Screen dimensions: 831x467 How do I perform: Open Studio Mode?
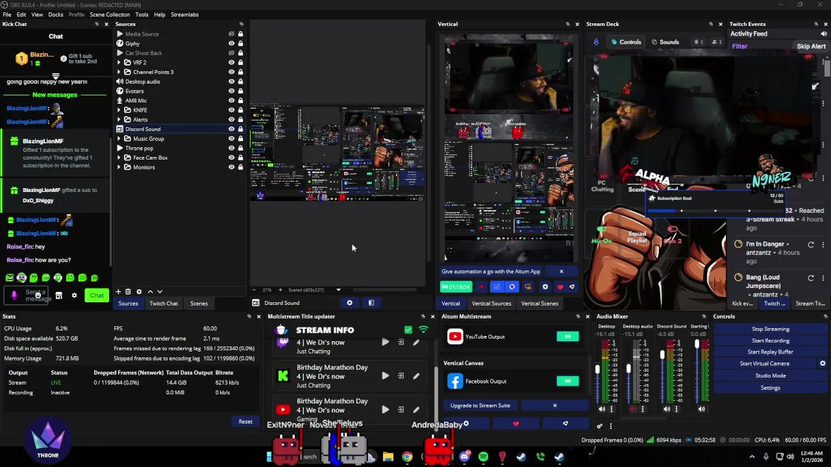tap(771, 376)
